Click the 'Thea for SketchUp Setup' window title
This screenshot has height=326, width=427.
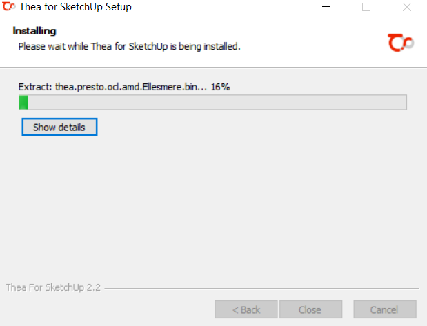coord(75,7)
